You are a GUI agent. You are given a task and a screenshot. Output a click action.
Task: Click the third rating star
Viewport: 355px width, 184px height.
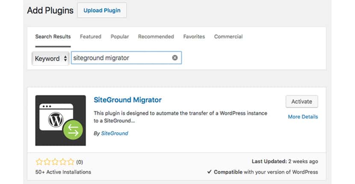coord(55,162)
